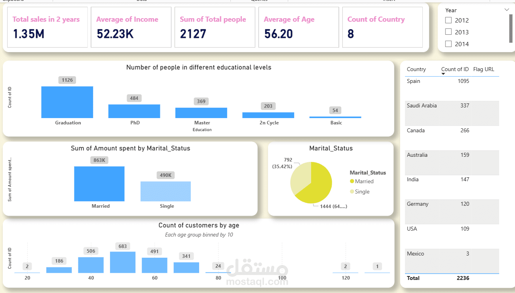515x293 pixels.
Task: Click the age bar labeled 683
Action: (123, 262)
